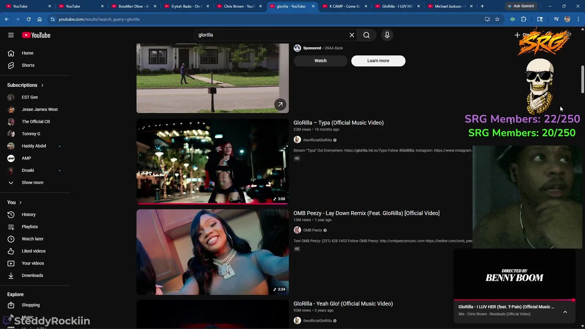
Task: Open browser home page button
Action: point(39,19)
